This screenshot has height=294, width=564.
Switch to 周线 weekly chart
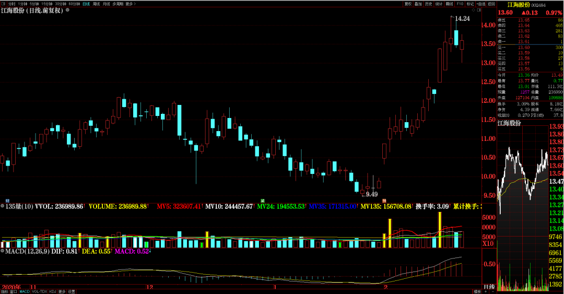click(97, 4)
